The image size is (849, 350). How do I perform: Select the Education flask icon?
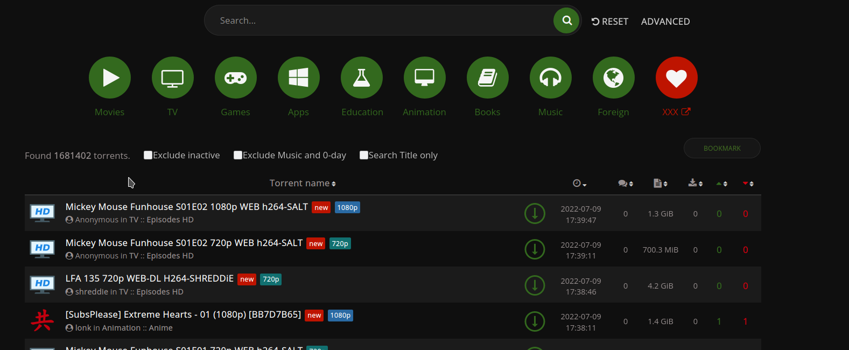pos(362,78)
